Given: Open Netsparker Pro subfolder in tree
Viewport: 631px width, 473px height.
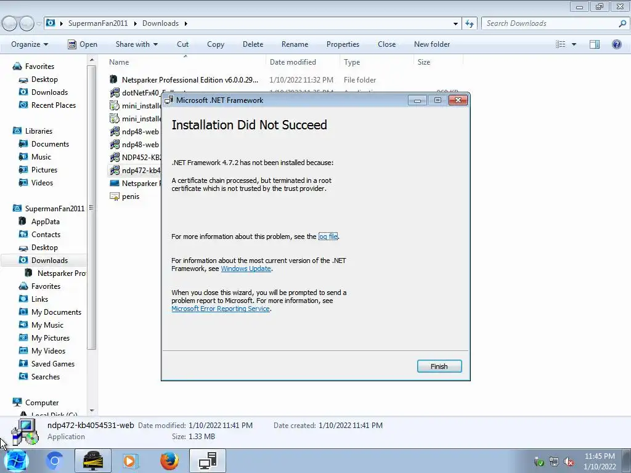Looking at the screenshot, I should coord(61,273).
